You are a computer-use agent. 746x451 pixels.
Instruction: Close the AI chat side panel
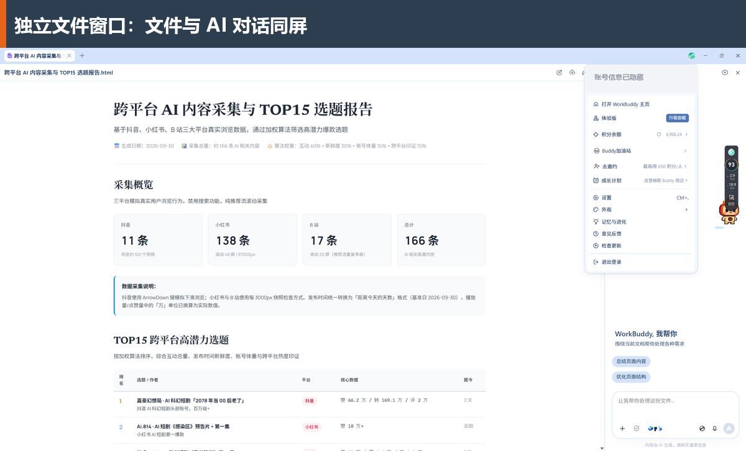[738, 73]
